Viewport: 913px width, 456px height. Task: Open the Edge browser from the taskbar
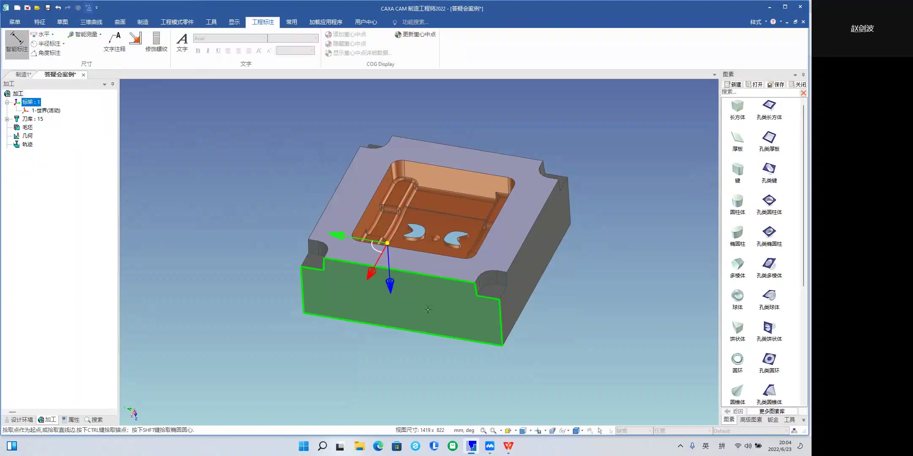(378, 446)
